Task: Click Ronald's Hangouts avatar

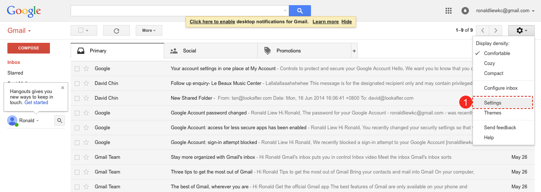Action: click(12, 120)
